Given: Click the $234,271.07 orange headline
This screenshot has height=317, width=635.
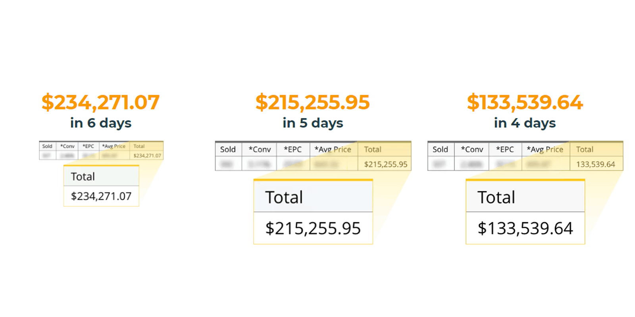Looking at the screenshot, I should pos(101,102).
